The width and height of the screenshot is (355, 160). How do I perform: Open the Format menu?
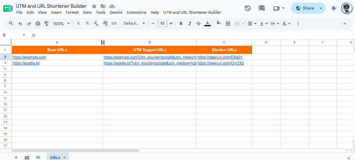click(x=72, y=12)
